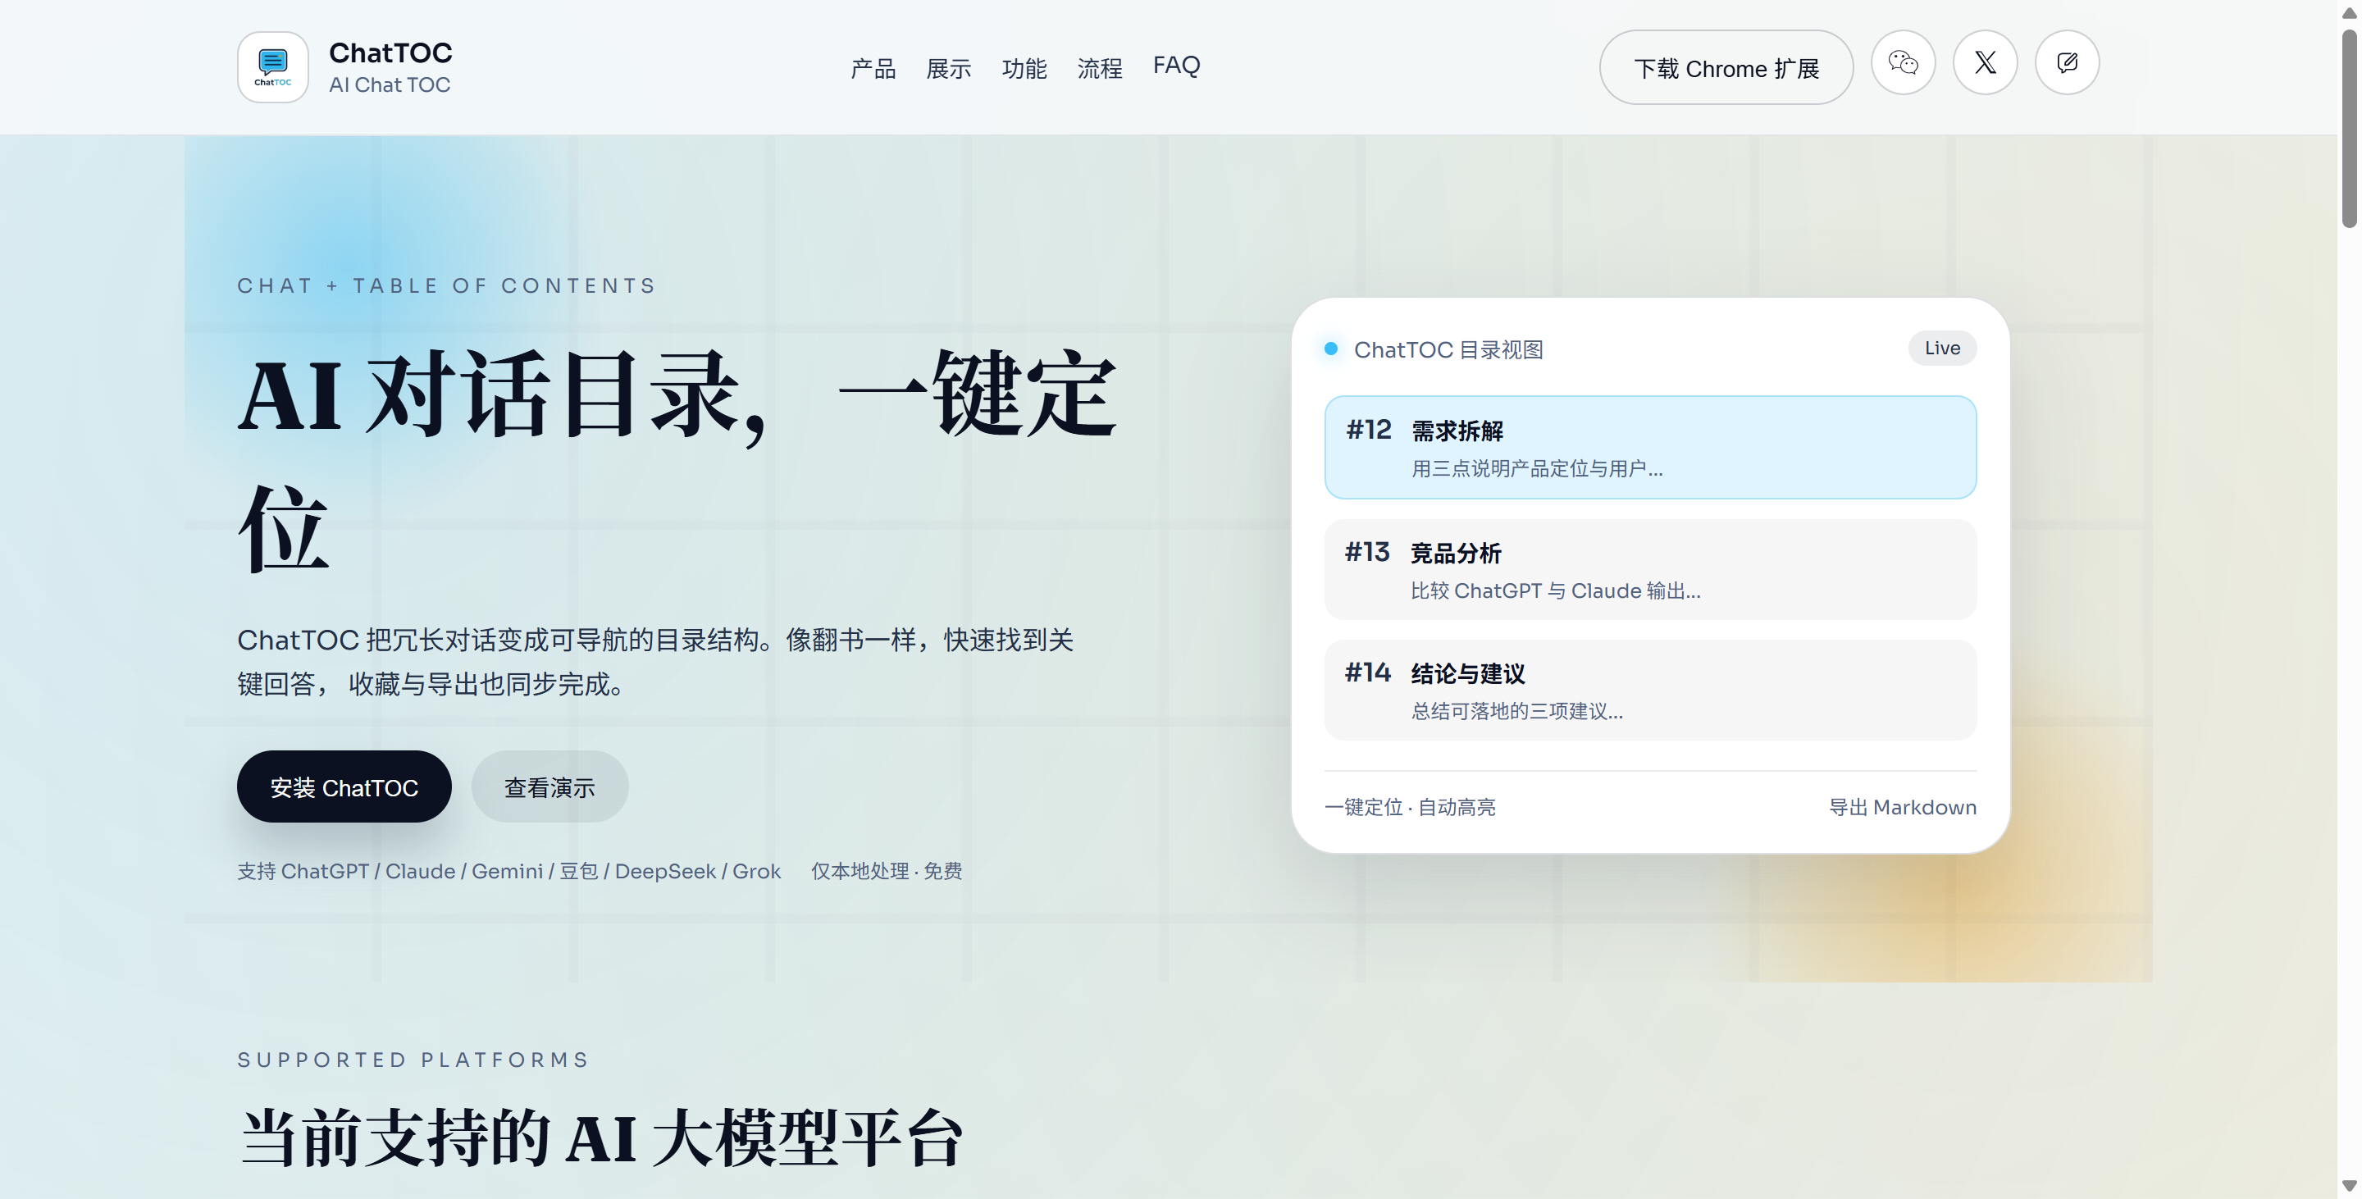The width and height of the screenshot is (2362, 1199).
Task: Select the 功能 nav item
Action: click(x=1024, y=69)
